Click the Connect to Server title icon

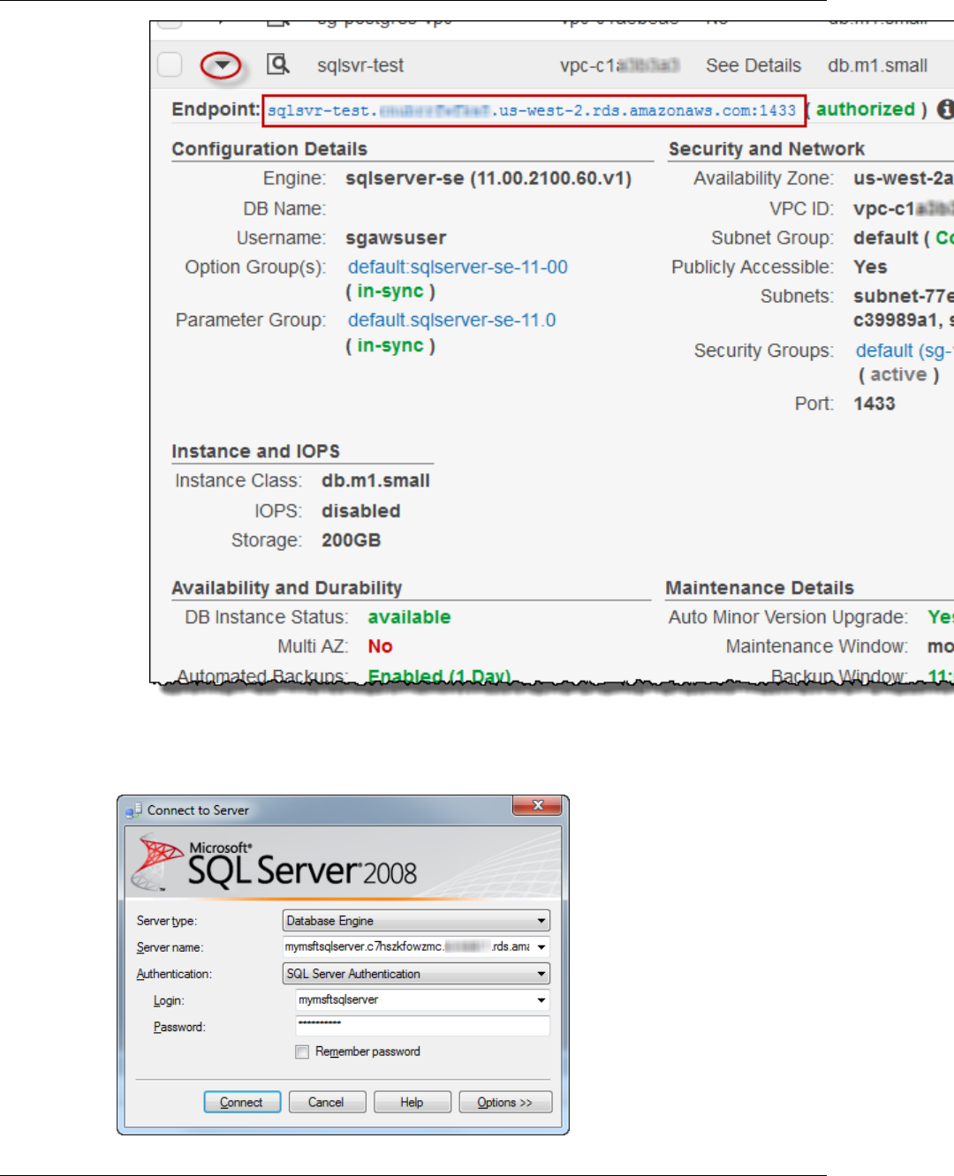[133, 810]
